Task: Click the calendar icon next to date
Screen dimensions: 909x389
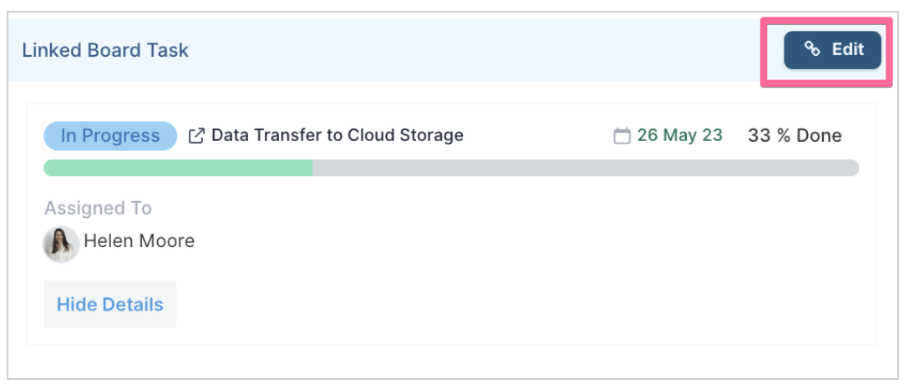Action: click(622, 136)
